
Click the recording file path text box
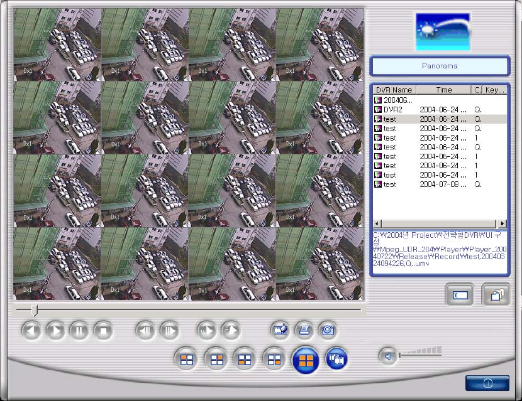tap(440, 252)
